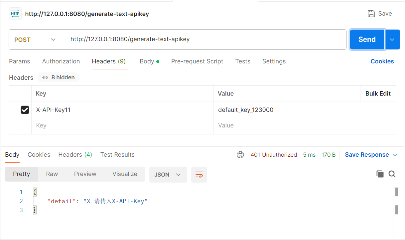Open the Authorization tab

[61, 61]
